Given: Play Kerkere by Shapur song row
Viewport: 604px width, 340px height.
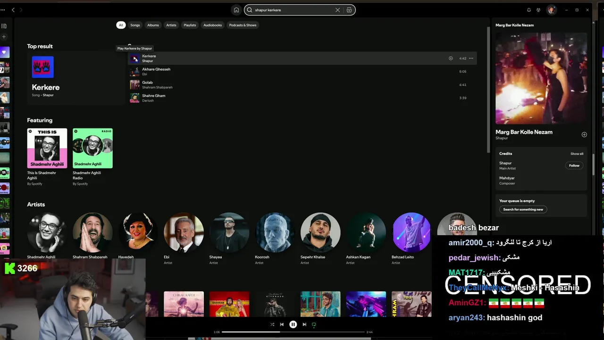Looking at the screenshot, I should click(134, 59).
